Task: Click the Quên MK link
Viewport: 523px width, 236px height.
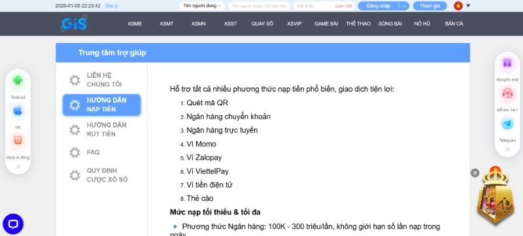Action: pos(343,6)
